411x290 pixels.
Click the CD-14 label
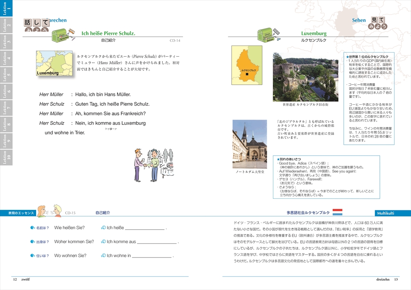click(175, 40)
